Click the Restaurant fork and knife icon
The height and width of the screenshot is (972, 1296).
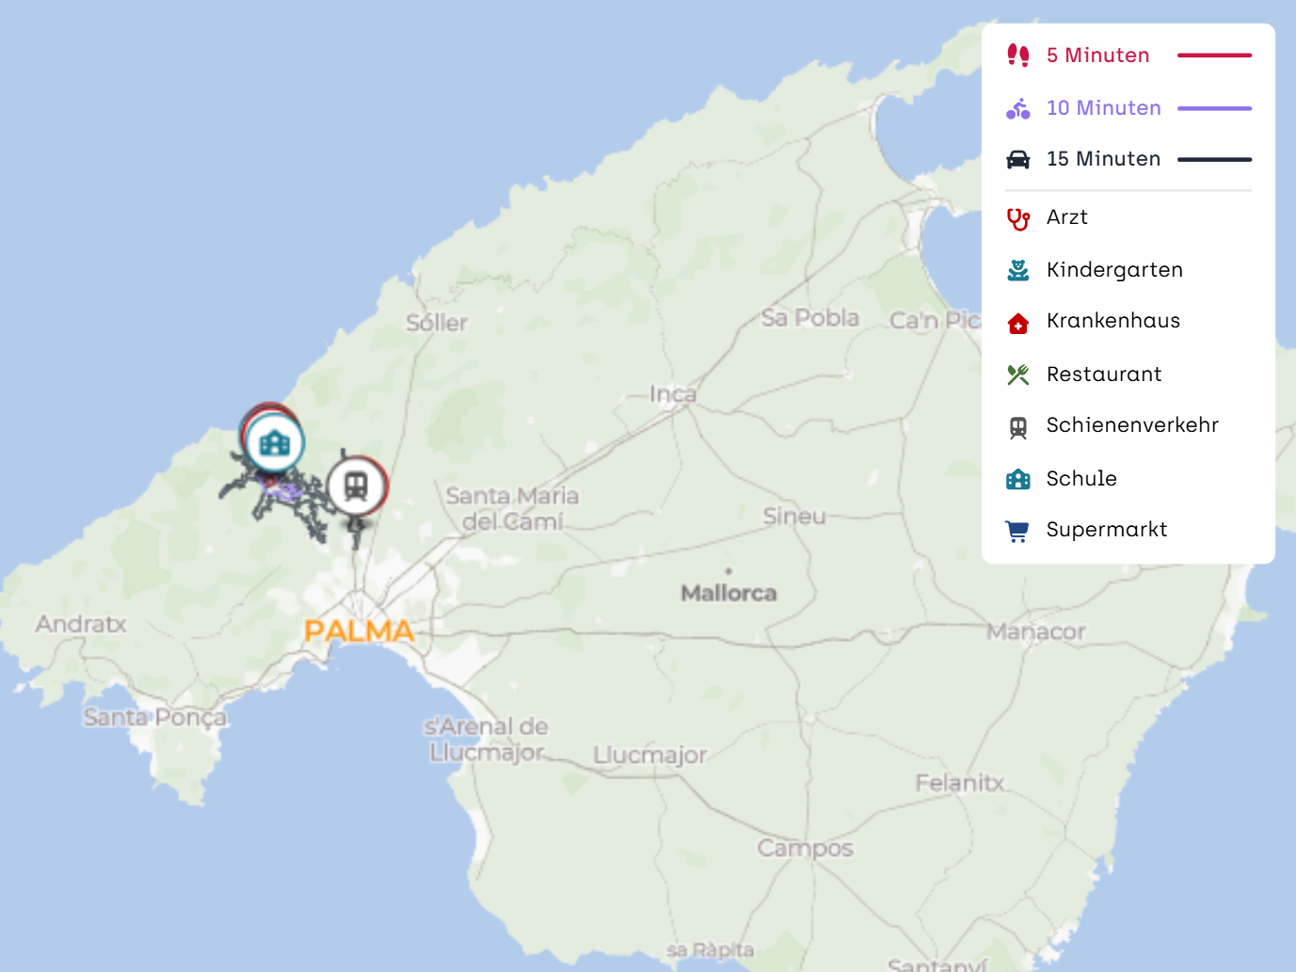click(x=1017, y=374)
